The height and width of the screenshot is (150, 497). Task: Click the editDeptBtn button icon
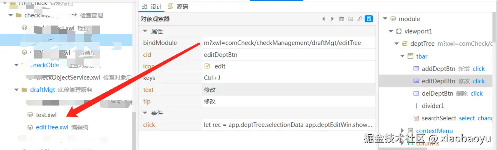[x=416, y=81]
